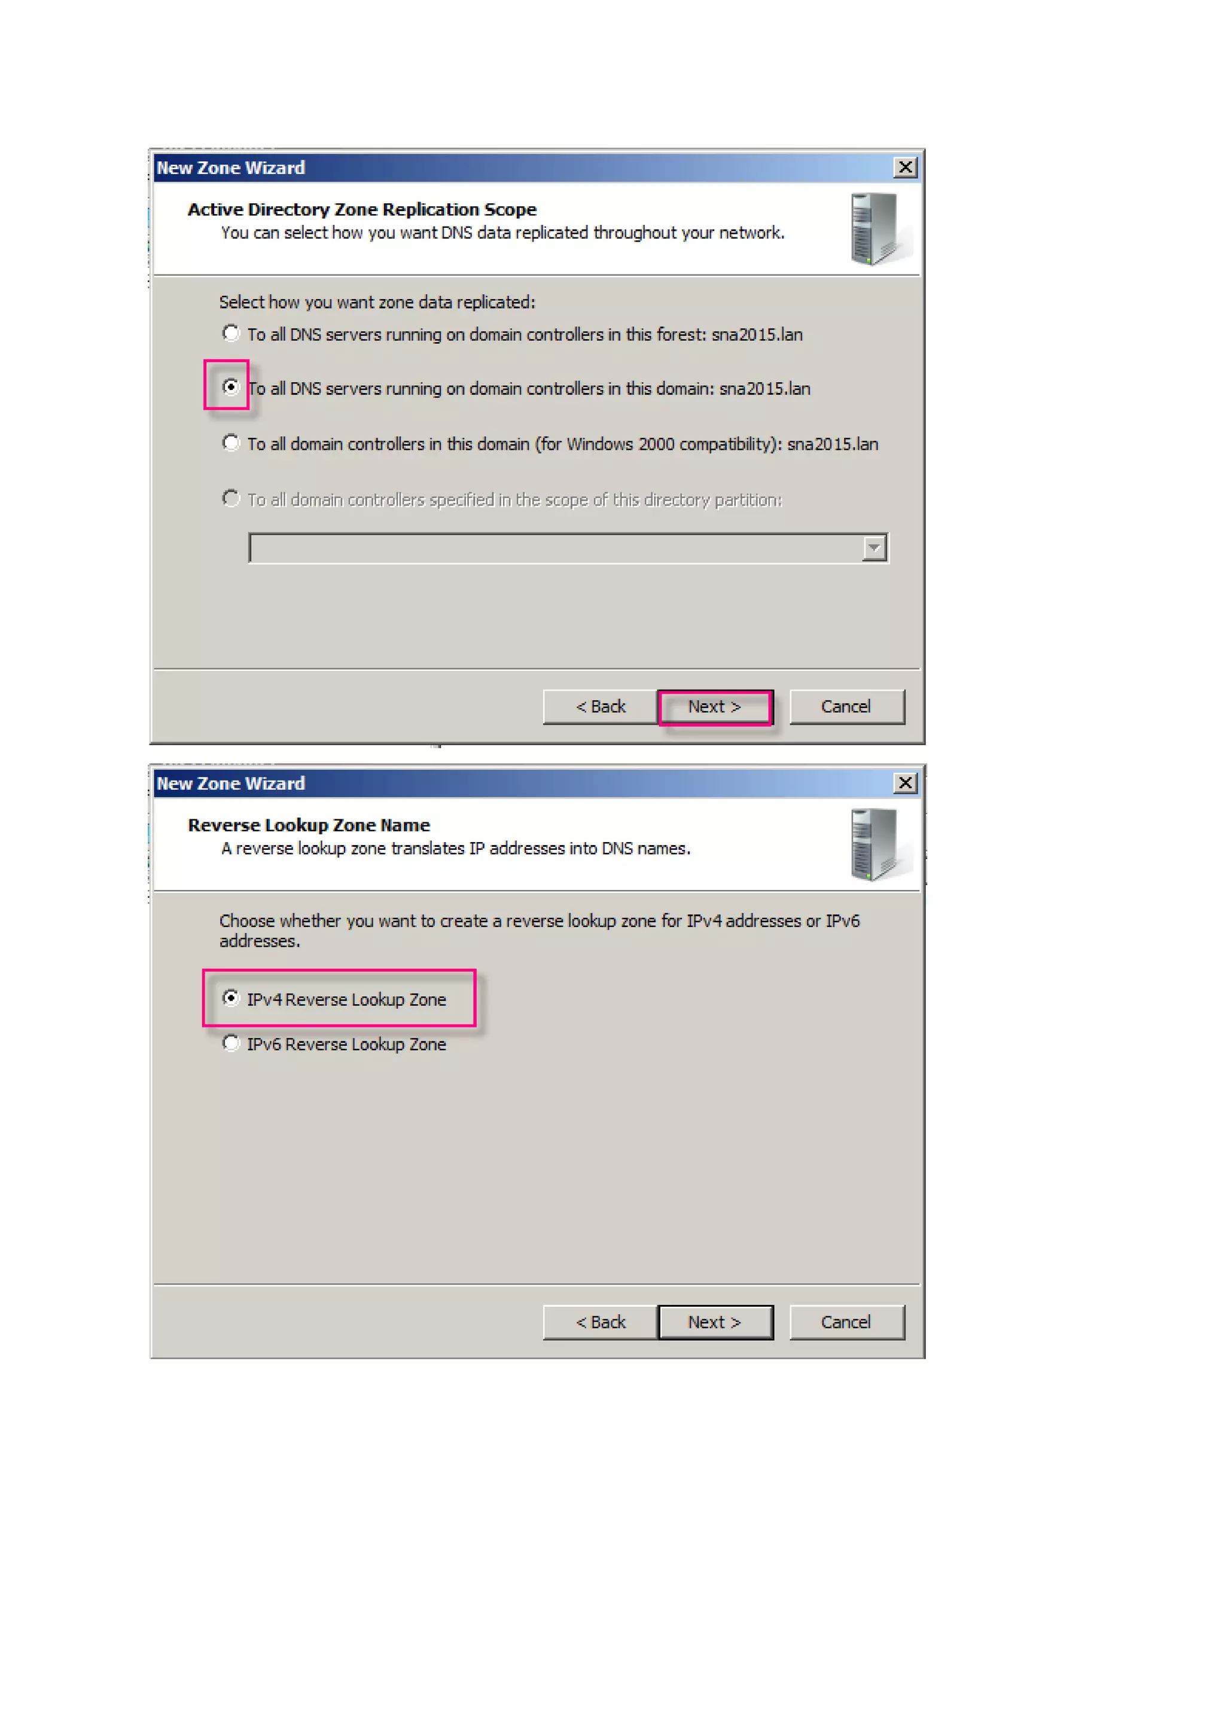Choose replication to DNS servers in this domain
Screen dimensions: 1225x1732
pos(231,387)
